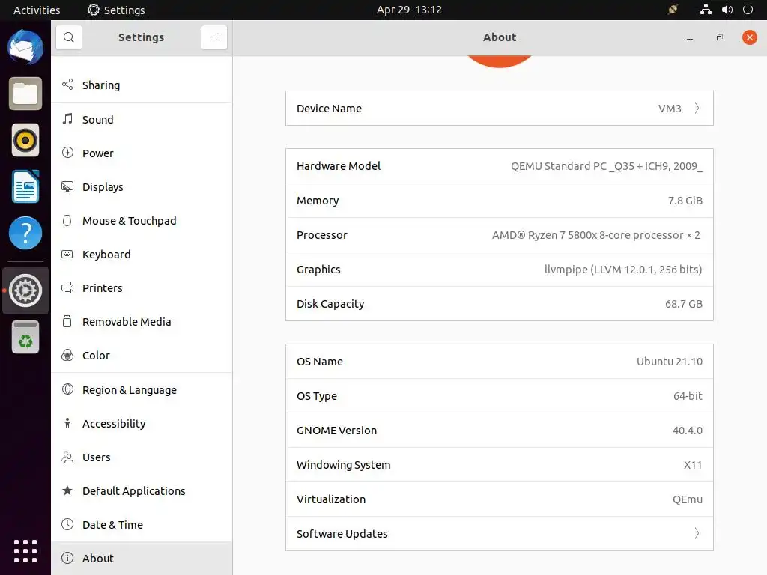
Task: Click the Windowing System value X11
Action: point(693,464)
